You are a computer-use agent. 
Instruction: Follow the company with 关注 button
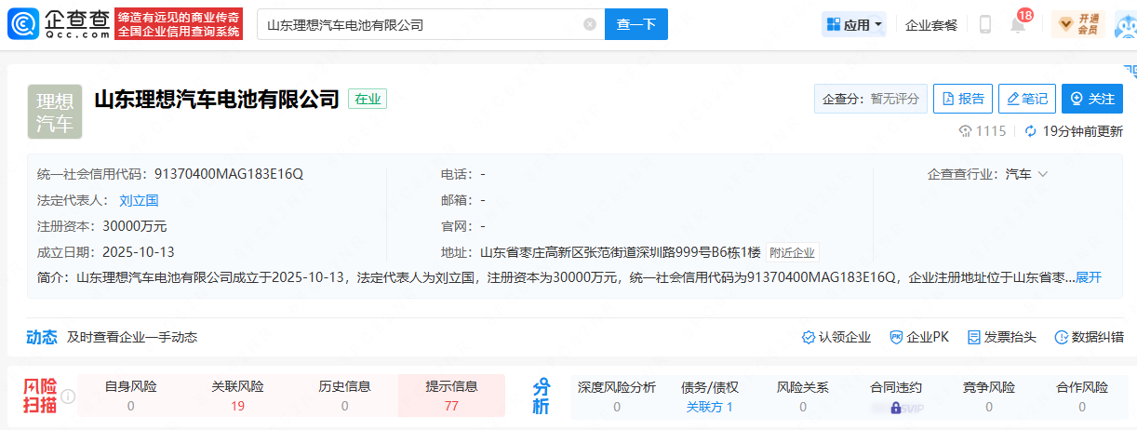coord(1091,99)
